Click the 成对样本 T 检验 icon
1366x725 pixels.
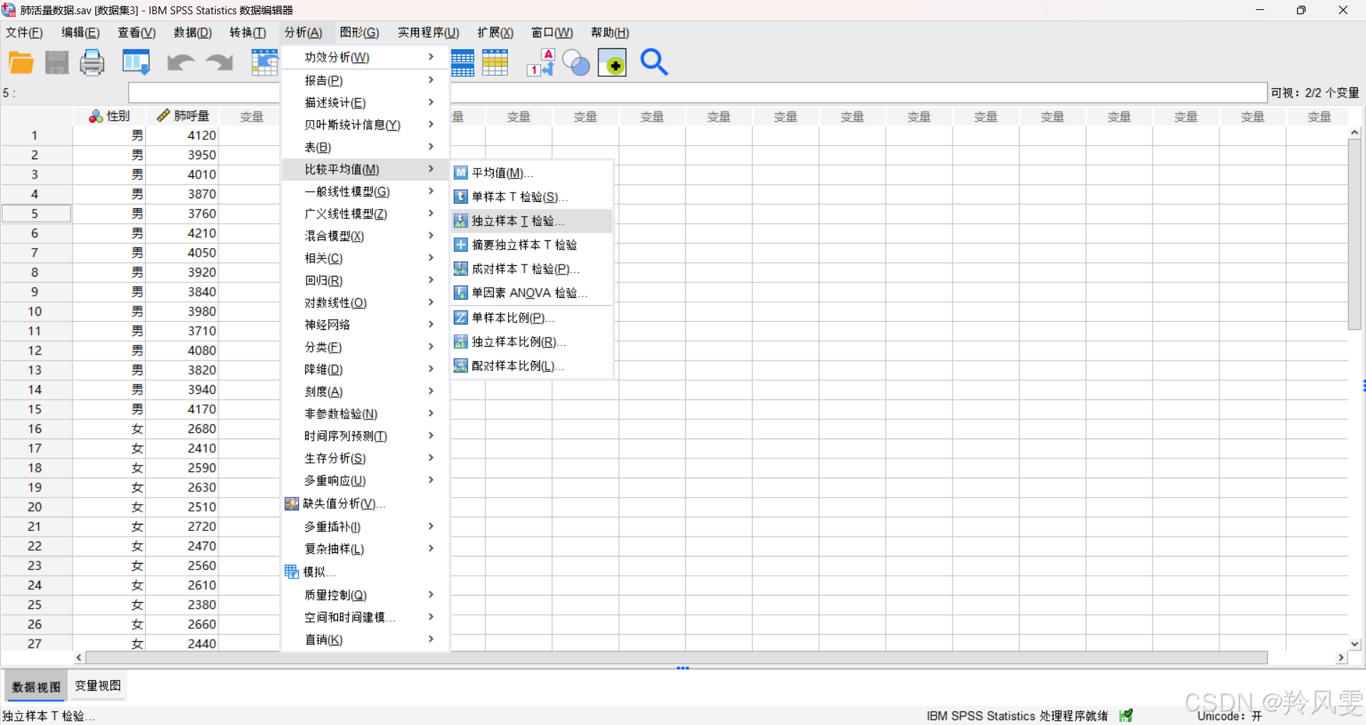[461, 269]
